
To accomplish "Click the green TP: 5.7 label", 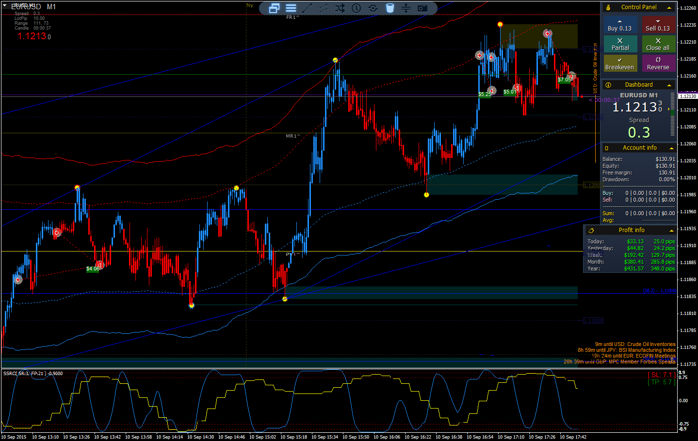I will (662, 382).
